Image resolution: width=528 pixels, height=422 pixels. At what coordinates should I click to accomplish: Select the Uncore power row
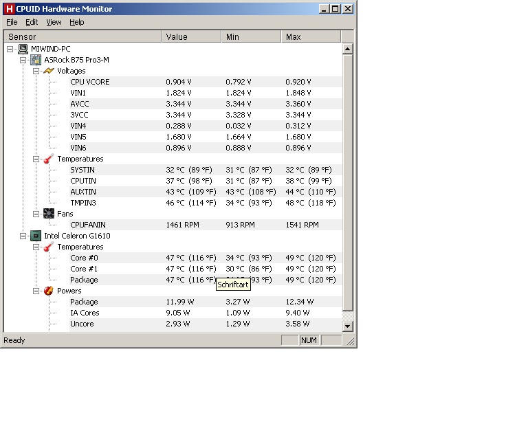point(206,324)
